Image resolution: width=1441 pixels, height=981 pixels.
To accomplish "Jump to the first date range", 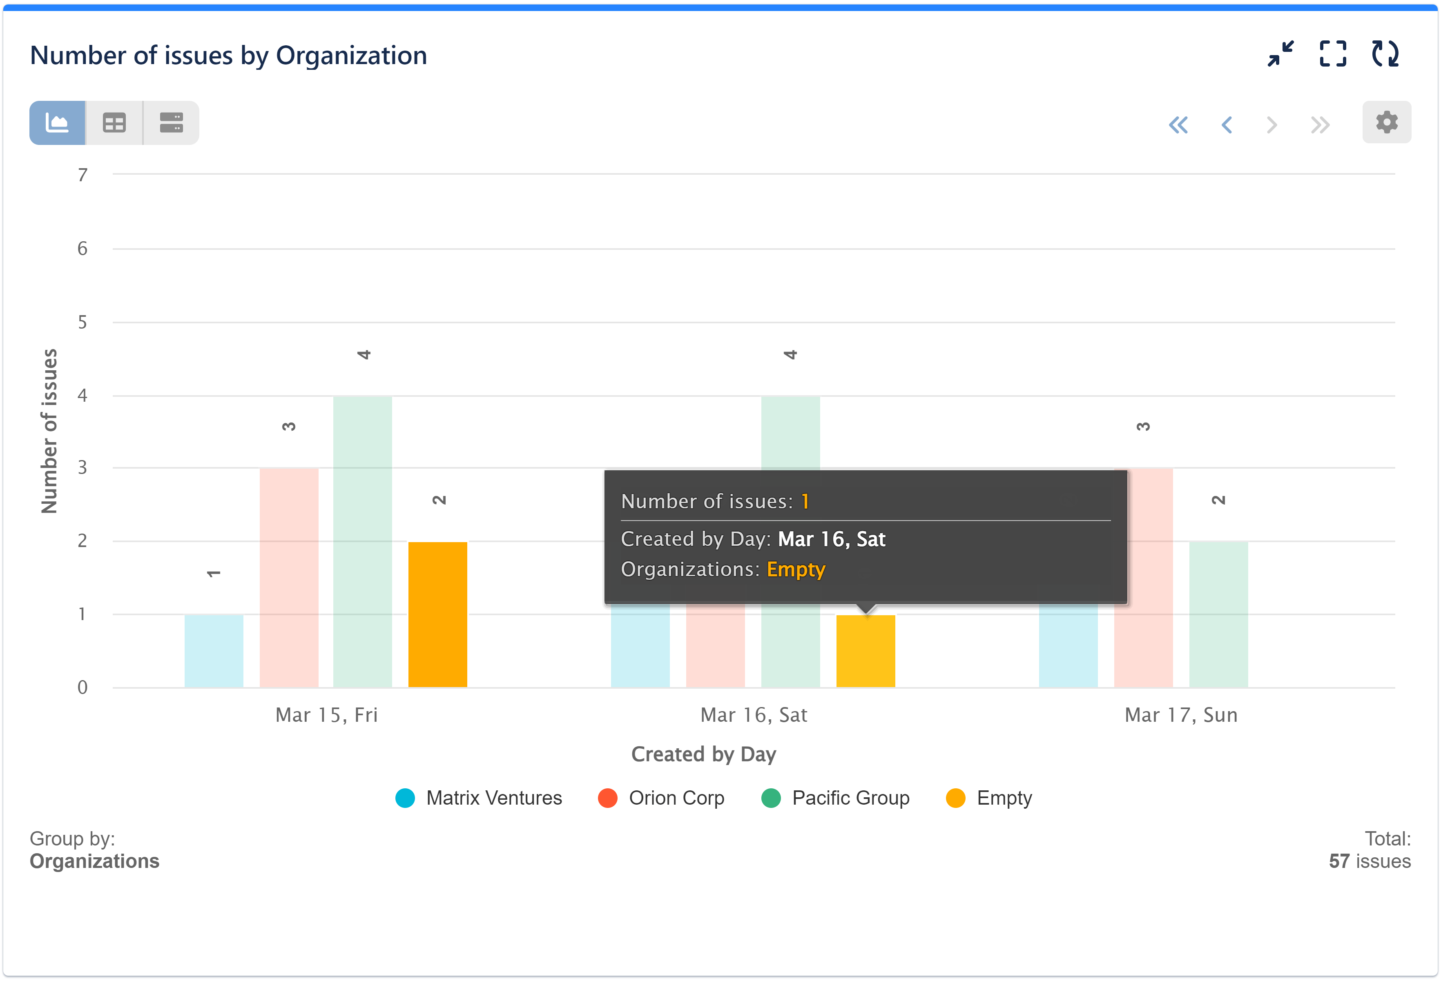I will (x=1179, y=125).
